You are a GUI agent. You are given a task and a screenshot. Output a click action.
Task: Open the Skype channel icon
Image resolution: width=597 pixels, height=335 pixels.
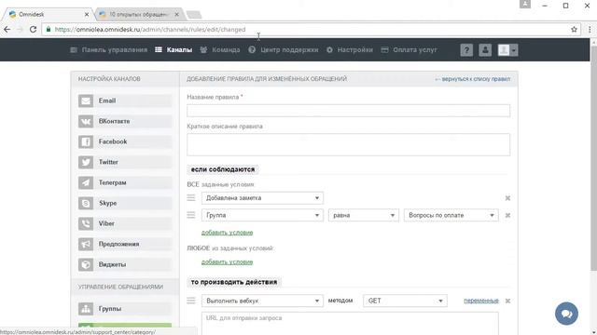pyautogui.click(x=86, y=203)
